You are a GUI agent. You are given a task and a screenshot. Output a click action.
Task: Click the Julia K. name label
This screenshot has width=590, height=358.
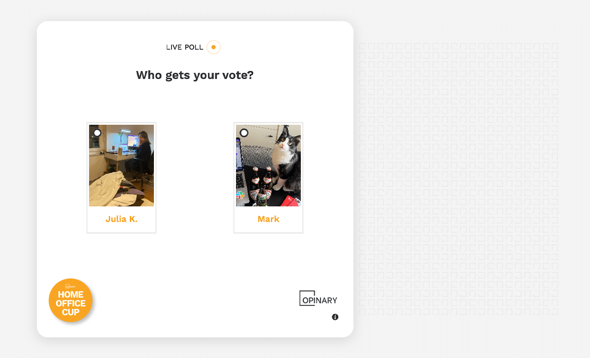[x=121, y=219]
